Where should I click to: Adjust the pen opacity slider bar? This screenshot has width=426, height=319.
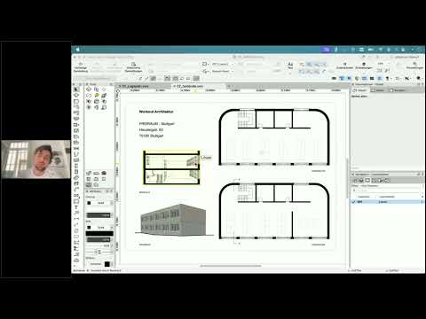(x=99, y=239)
